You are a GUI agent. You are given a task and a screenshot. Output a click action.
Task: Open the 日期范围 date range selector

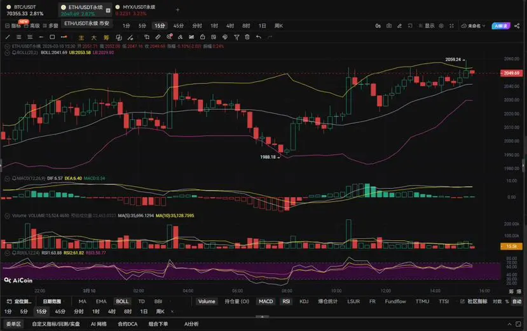coord(51,301)
